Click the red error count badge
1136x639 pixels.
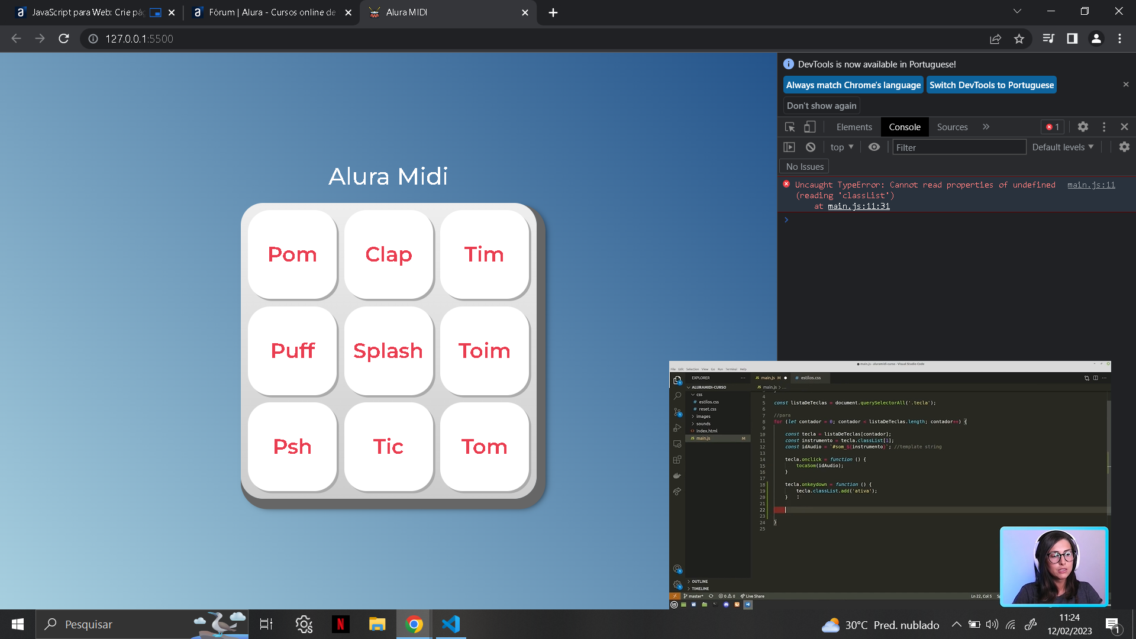(x=1053, y=127)
